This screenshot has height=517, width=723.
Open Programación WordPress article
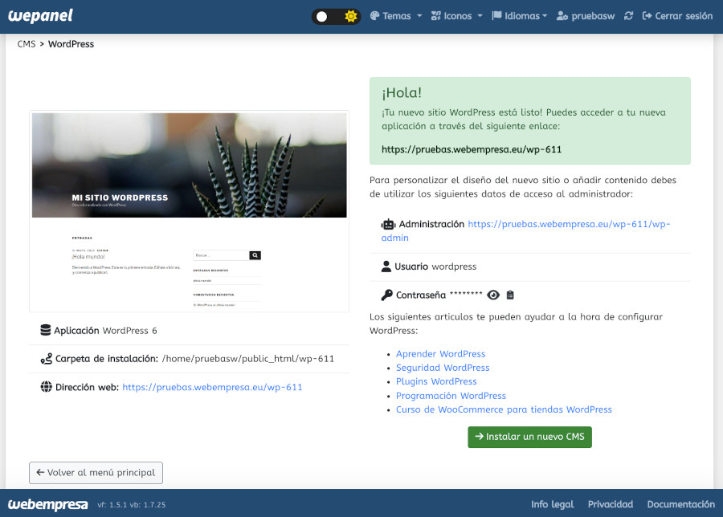click(451, 396)
